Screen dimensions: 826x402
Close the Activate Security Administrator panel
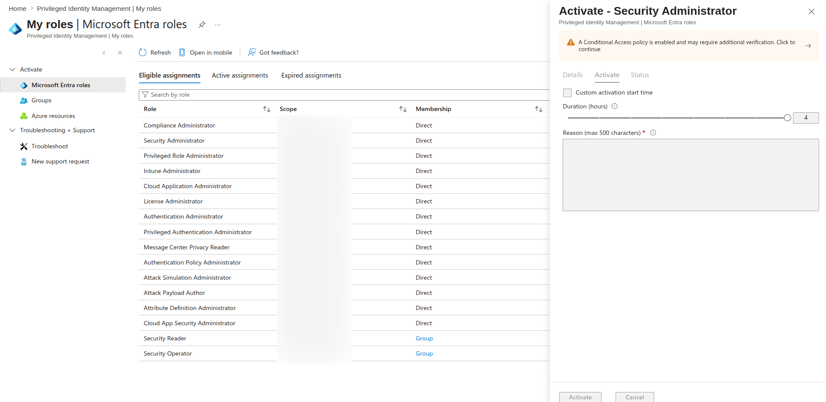[811, 12]
